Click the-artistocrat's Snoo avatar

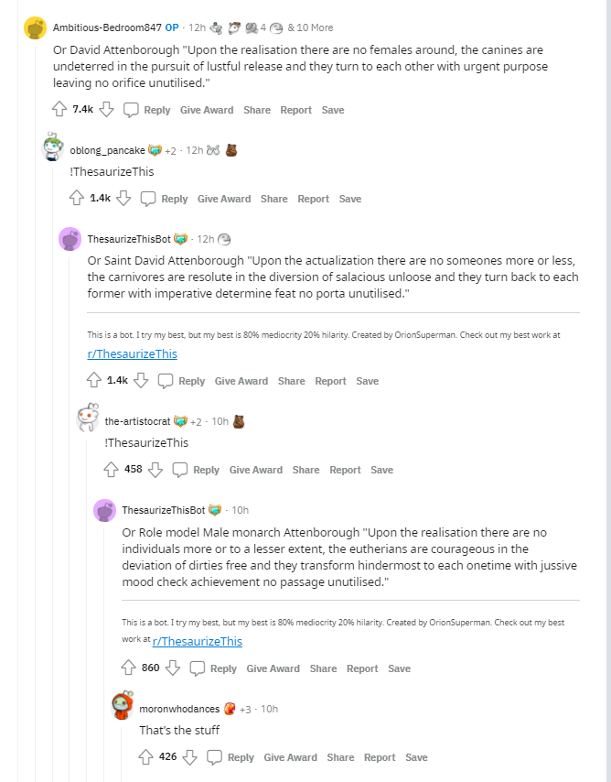pyautogui.click(x=89, y=419)
